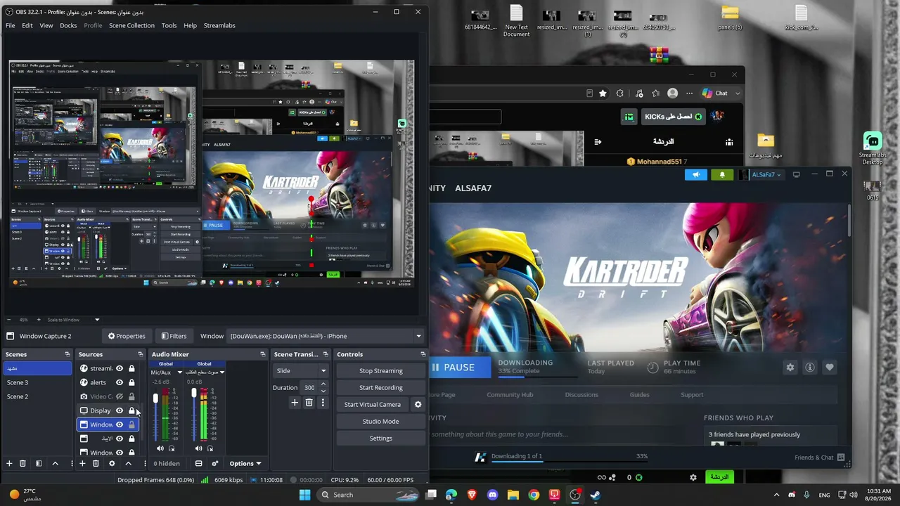Open desktop audio channel options dropdown arrow

(222, 372)
